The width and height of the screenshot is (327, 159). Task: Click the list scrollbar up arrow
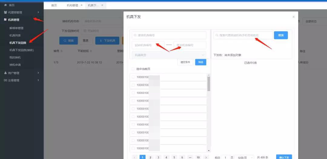[209, 75]
